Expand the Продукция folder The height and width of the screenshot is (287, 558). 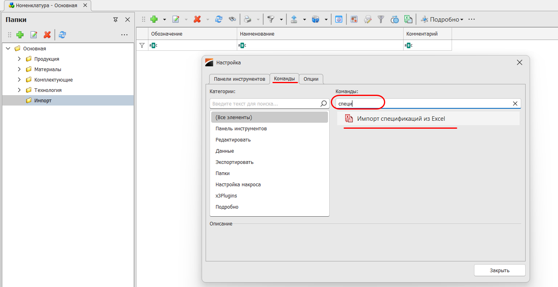point(19,59)
